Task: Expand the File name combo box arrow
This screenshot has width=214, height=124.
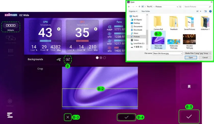Action: pyautogui.click(x=181, y=53)
